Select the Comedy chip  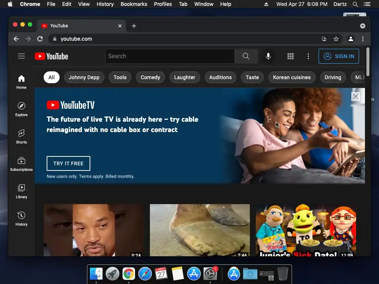150,77
